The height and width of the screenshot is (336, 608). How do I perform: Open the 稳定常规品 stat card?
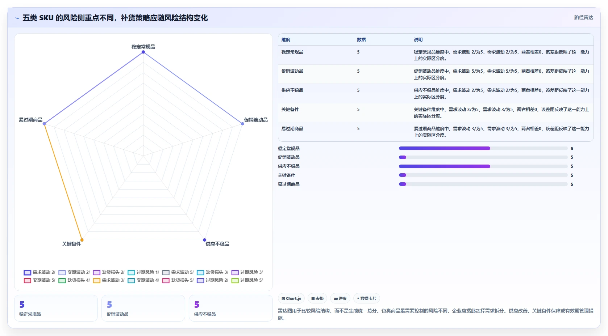pos(56,308)
